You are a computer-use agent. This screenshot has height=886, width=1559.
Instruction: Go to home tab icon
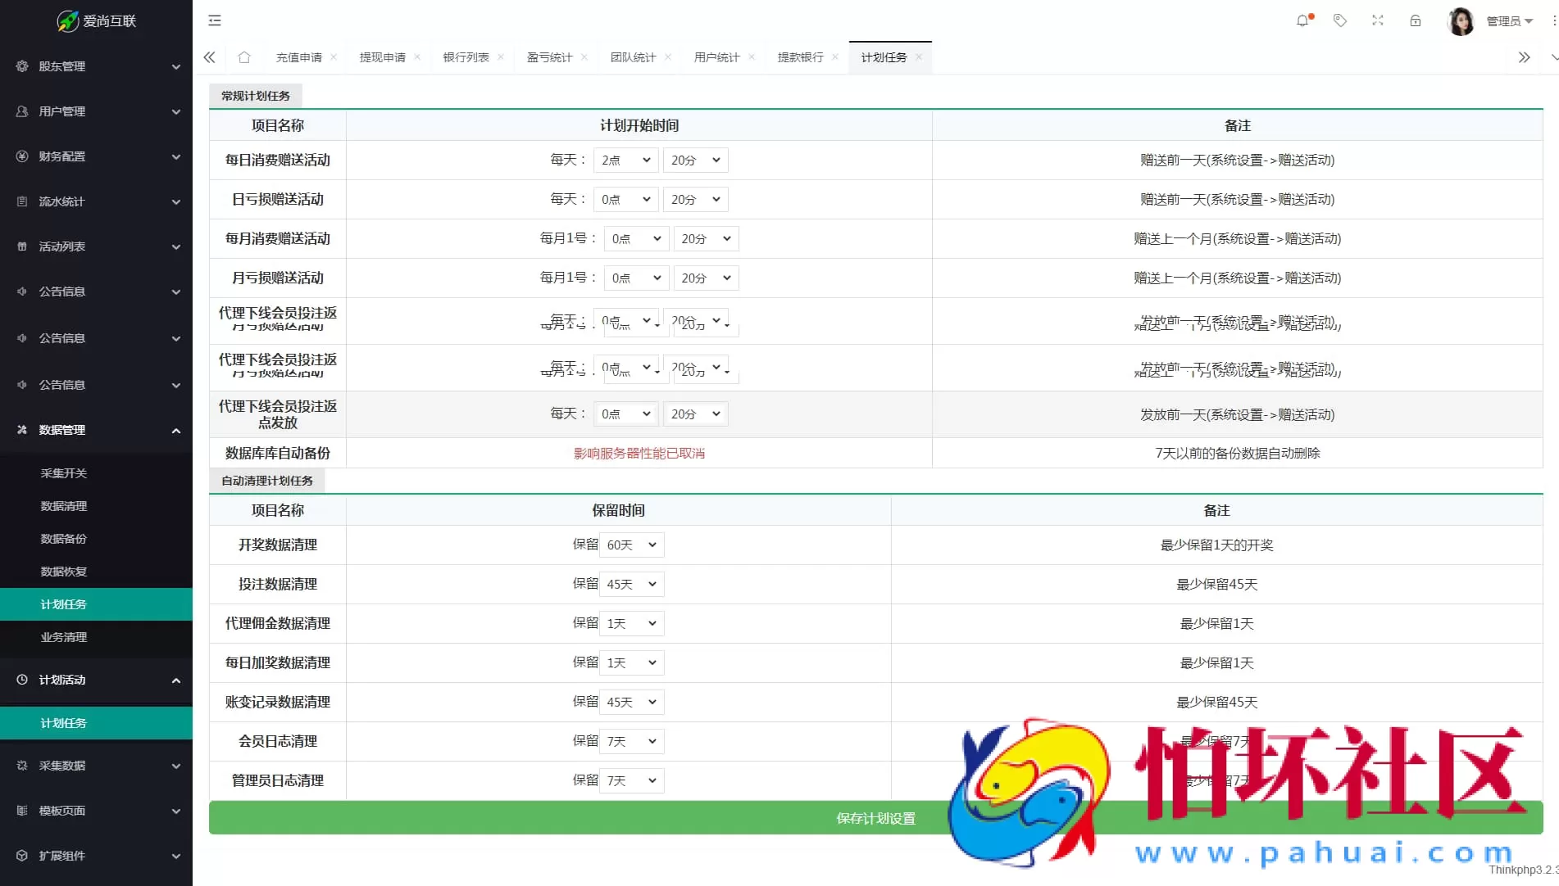[244, 57]
